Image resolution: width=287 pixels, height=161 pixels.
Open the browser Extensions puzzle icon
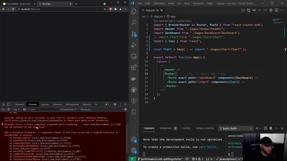tap(116, 9)
